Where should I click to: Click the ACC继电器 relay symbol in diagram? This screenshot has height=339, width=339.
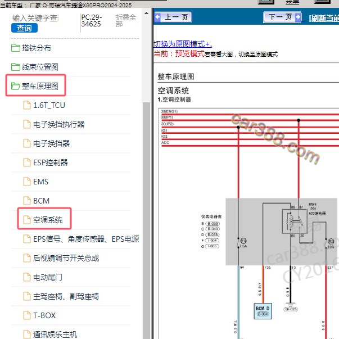[295, 221]
